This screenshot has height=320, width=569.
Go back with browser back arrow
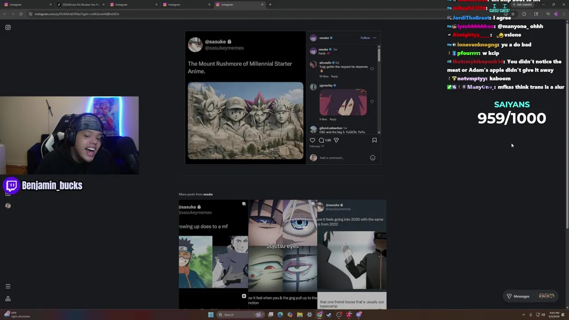coord(5,14)
